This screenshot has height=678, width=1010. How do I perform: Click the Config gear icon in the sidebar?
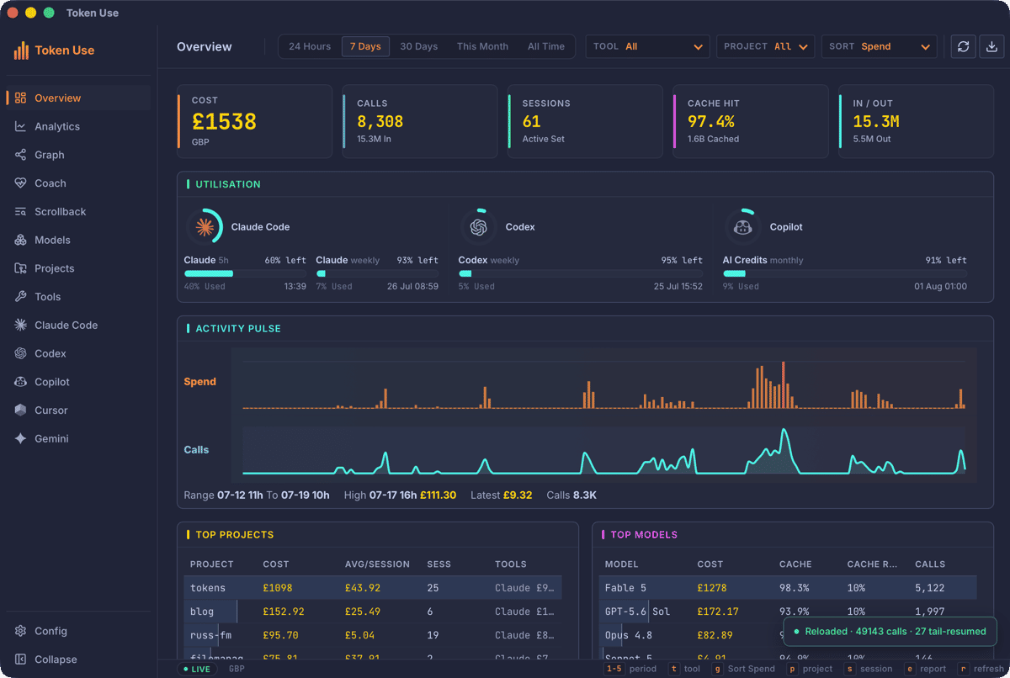point(21,631)
